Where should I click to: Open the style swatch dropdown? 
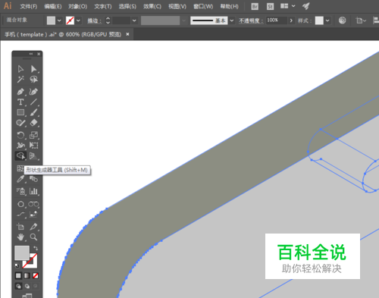(327, 20)
